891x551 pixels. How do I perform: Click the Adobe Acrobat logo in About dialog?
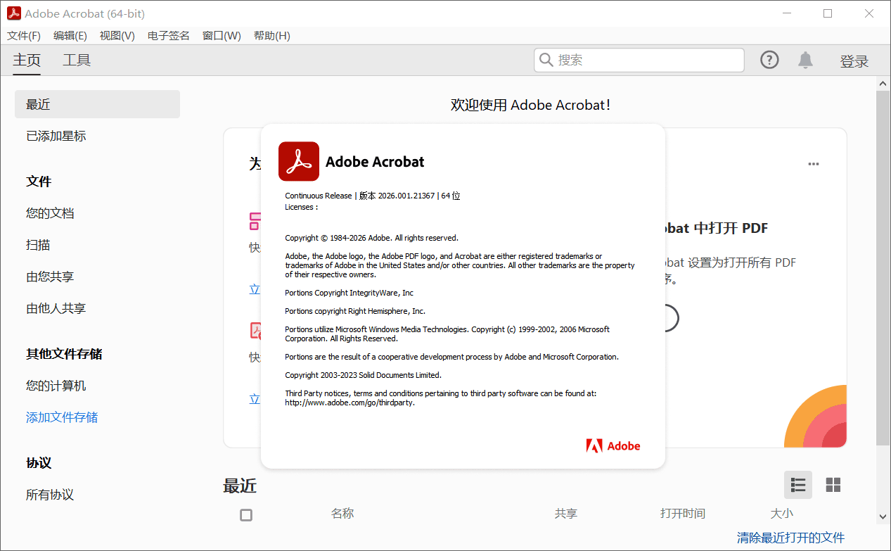click(299, 161)
